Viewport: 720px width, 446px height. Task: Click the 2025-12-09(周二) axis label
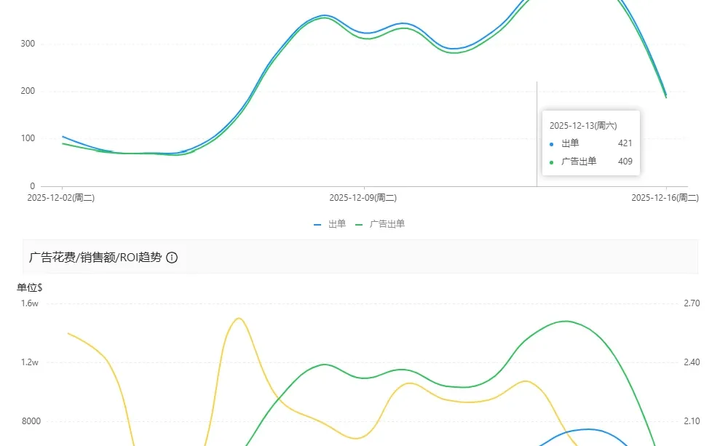coord(363,198)
